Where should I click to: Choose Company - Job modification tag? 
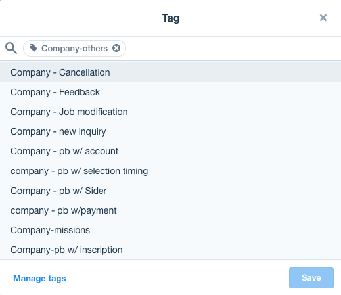[170, 112]
